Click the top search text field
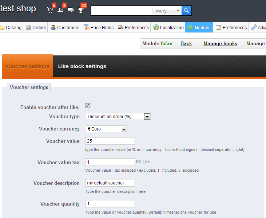The height and width of the screenshot is (218, 266). click(122, 11)
